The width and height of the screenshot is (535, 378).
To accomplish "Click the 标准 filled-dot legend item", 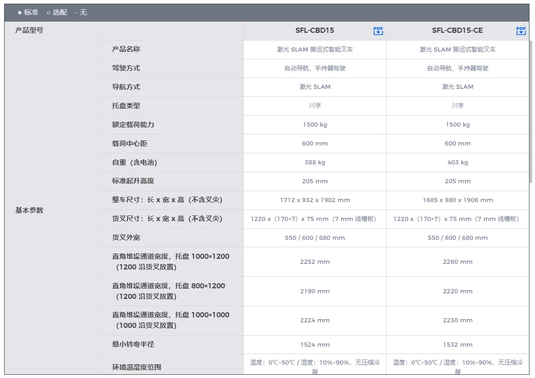I will click(x=28, y=12).
